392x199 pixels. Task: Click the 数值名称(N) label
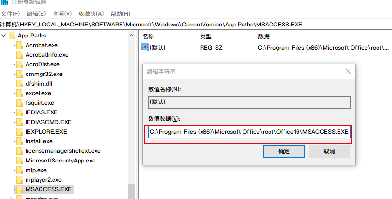coord(164,89)
